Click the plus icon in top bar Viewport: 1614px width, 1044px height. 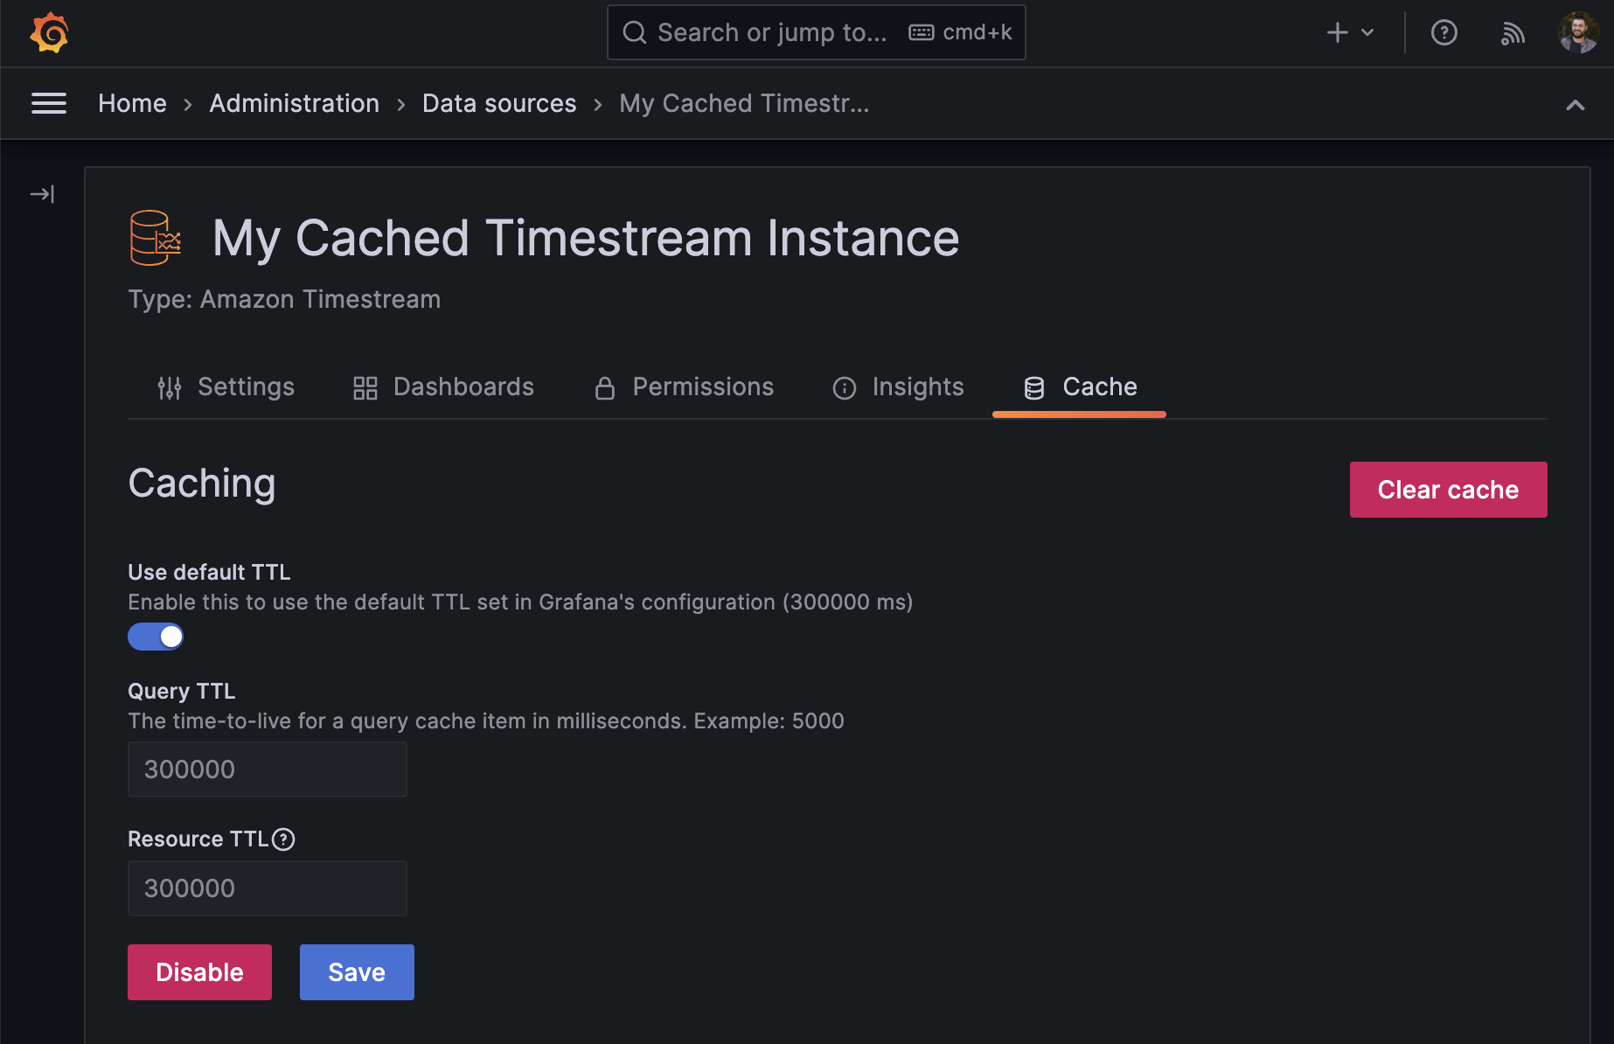[1337, 33]
